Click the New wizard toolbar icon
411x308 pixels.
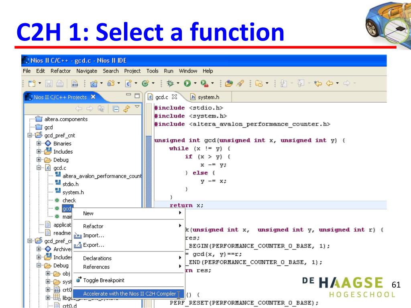(x=32, y=83)
